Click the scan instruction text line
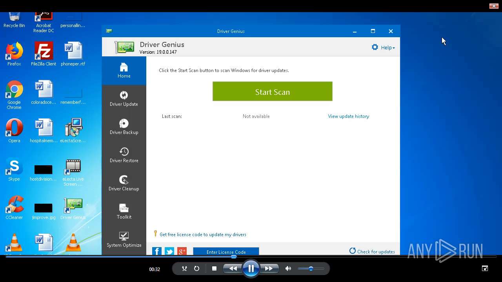The image size is (502, 282). click(224, 70)
